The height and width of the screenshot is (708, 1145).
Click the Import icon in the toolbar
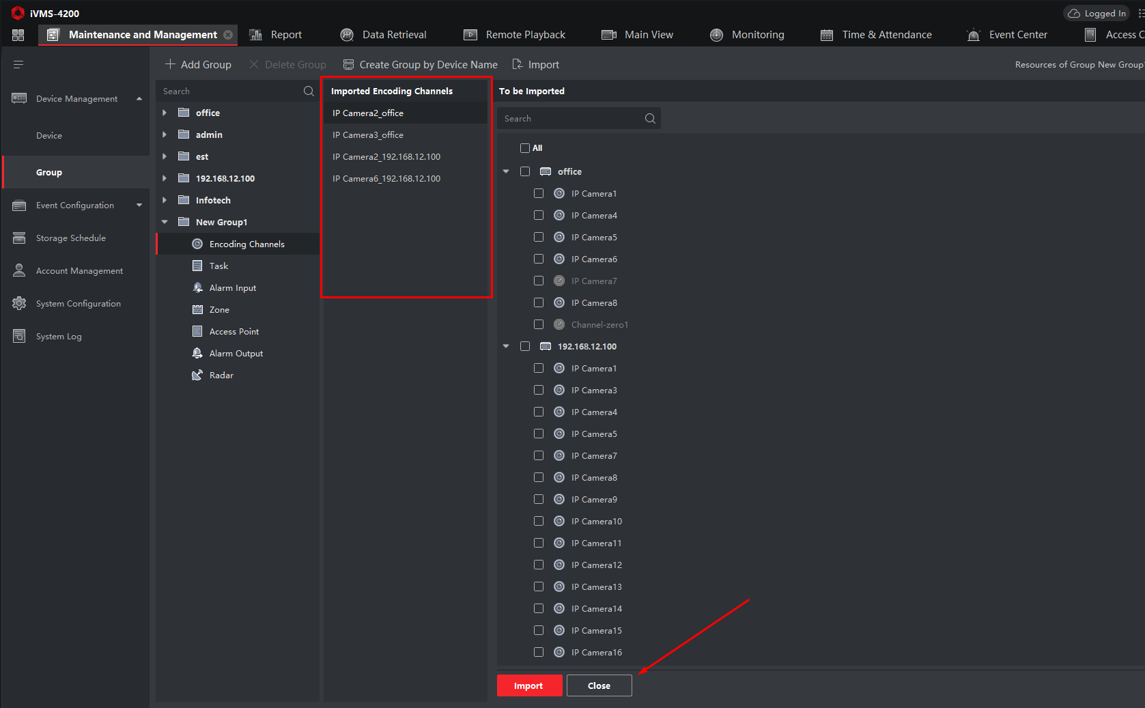pos(518,65)
